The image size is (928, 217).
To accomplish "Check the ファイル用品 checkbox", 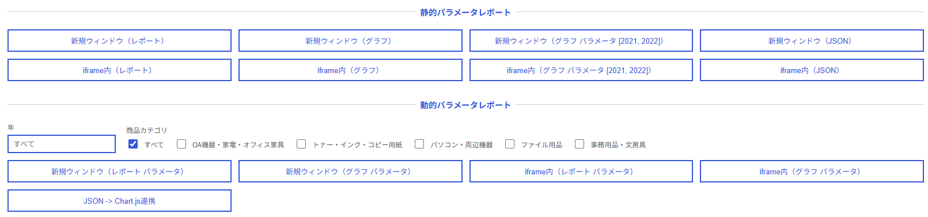I will (x=510, y=144).
